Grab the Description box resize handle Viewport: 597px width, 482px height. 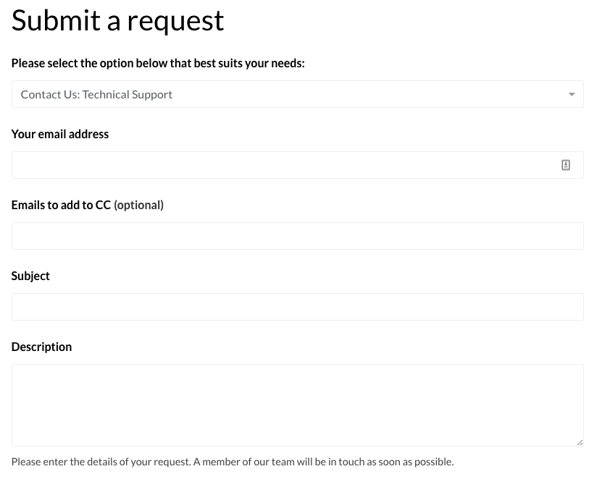[x=580, y=442]
